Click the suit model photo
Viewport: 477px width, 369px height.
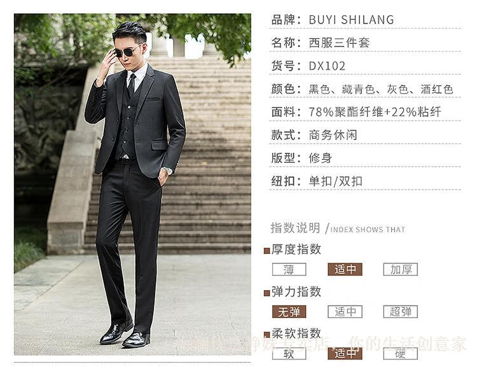(x=133, y=184)
